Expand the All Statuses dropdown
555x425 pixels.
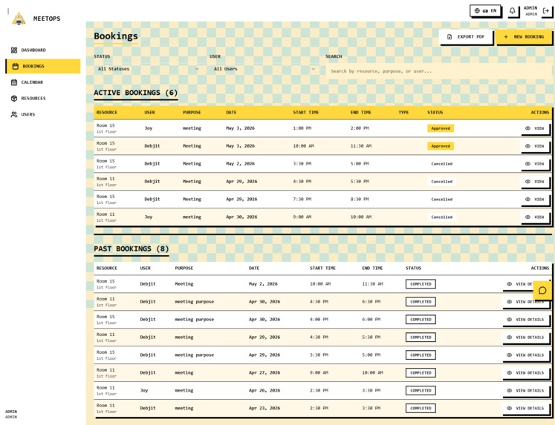(x=149, y=69)
